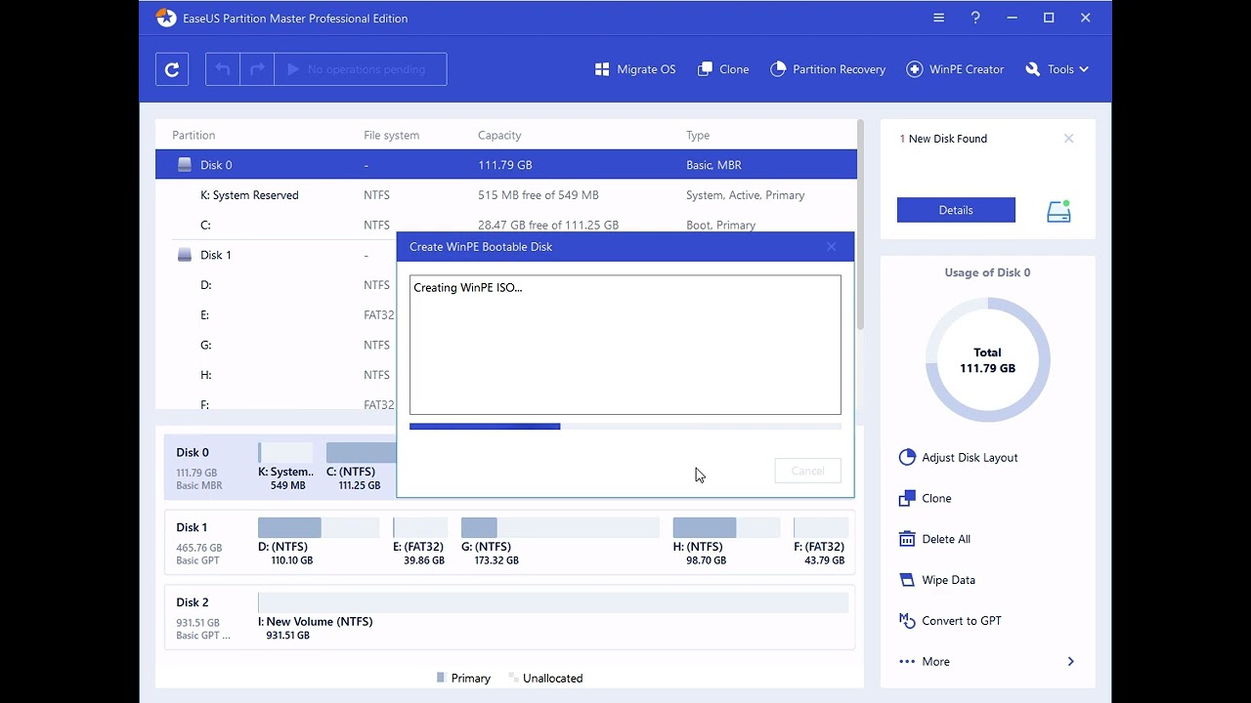Click the Partition column header
Image resolution: width=1251 pixels, height=703 pixels.
point(194,135)
